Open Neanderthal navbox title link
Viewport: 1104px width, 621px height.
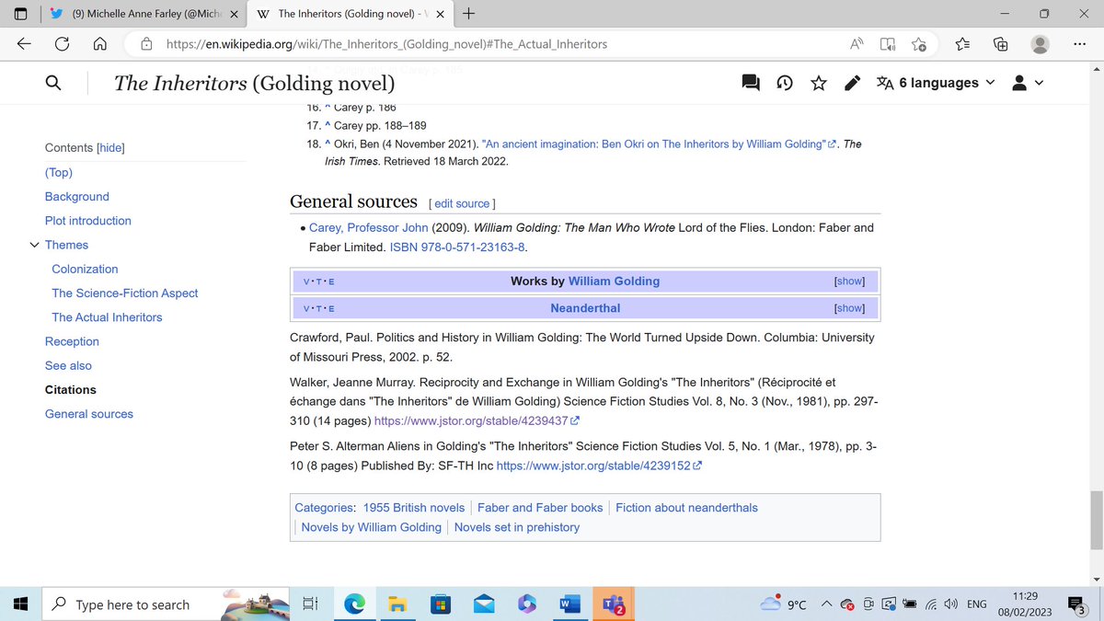point(585,308)
